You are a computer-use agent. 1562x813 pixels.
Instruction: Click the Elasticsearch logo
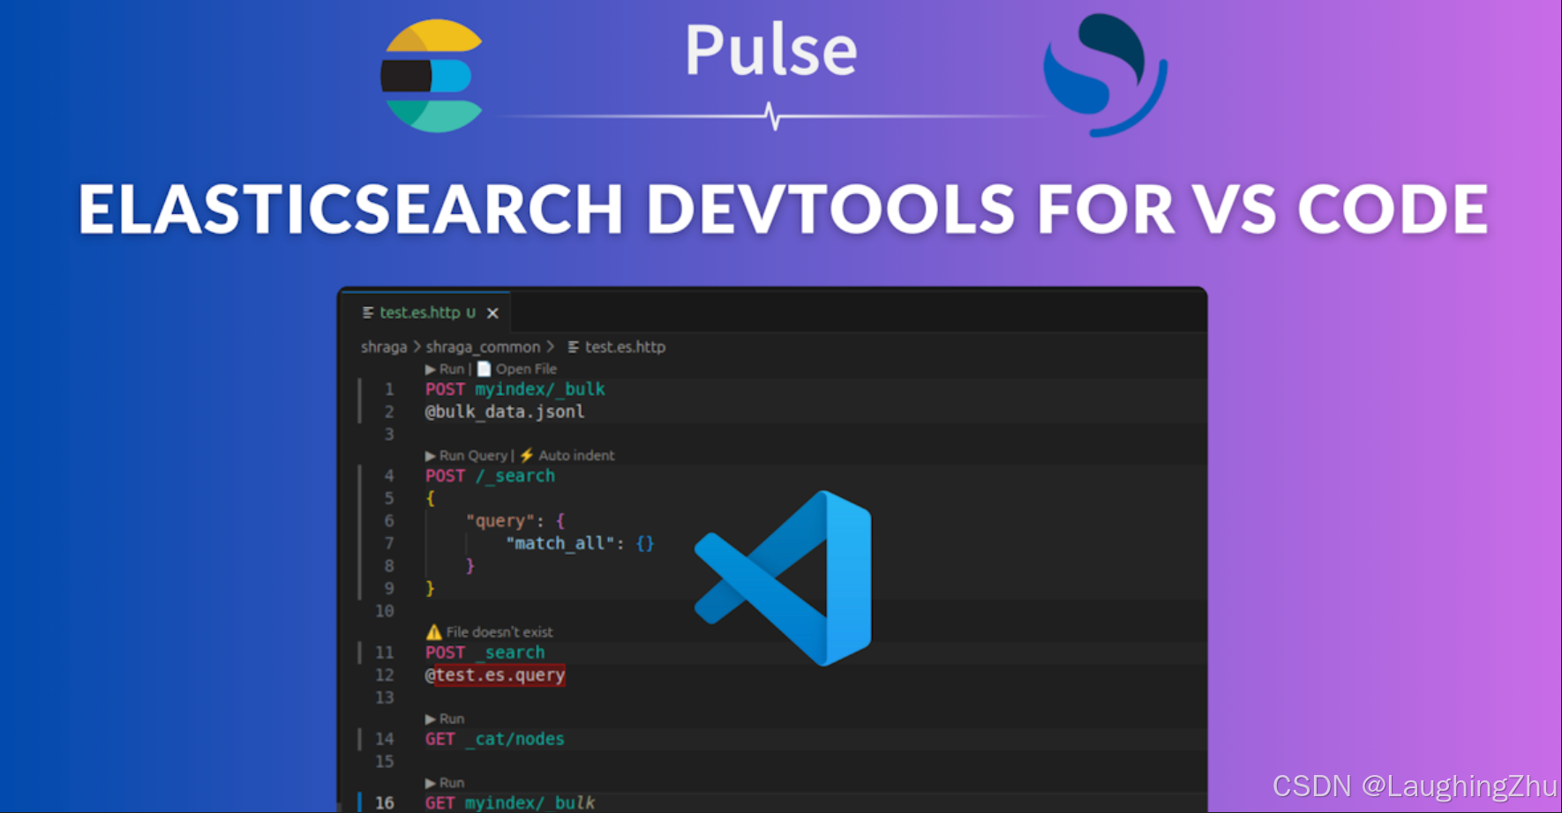point(432,76)
